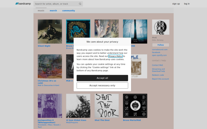Switch to the merch tab
207x129 pixels.
[x=53, y=11]
